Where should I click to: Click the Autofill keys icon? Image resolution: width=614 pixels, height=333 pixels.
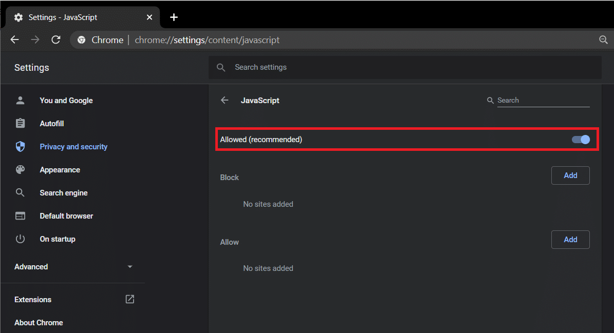coord(21,123)
